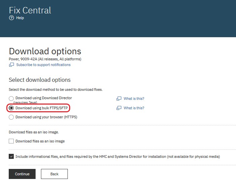
Task: Click the iso image checkbox's label text
Action: [40, 141]
